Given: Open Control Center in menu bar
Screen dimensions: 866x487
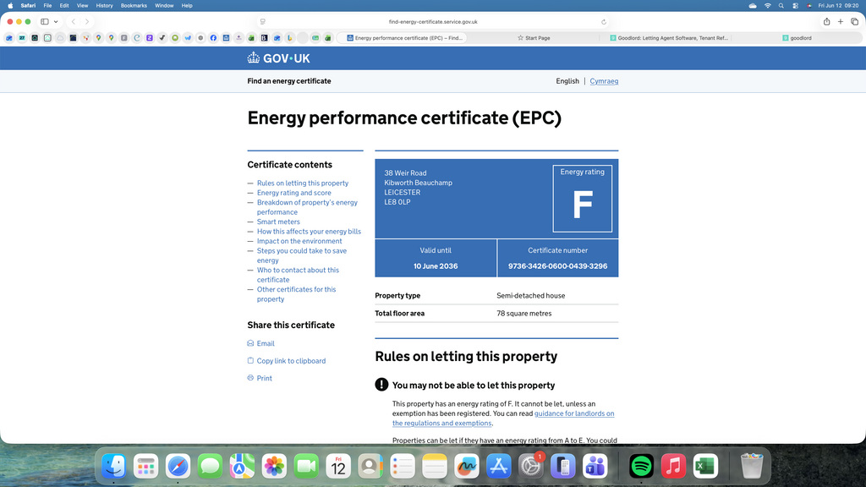Looking at the screenshot, I should [795, 6].
